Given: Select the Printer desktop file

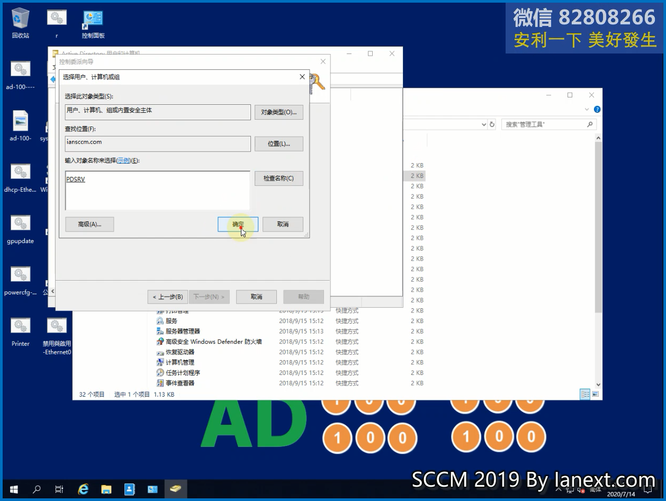Looking at the screenshot, I should [20, 332].
